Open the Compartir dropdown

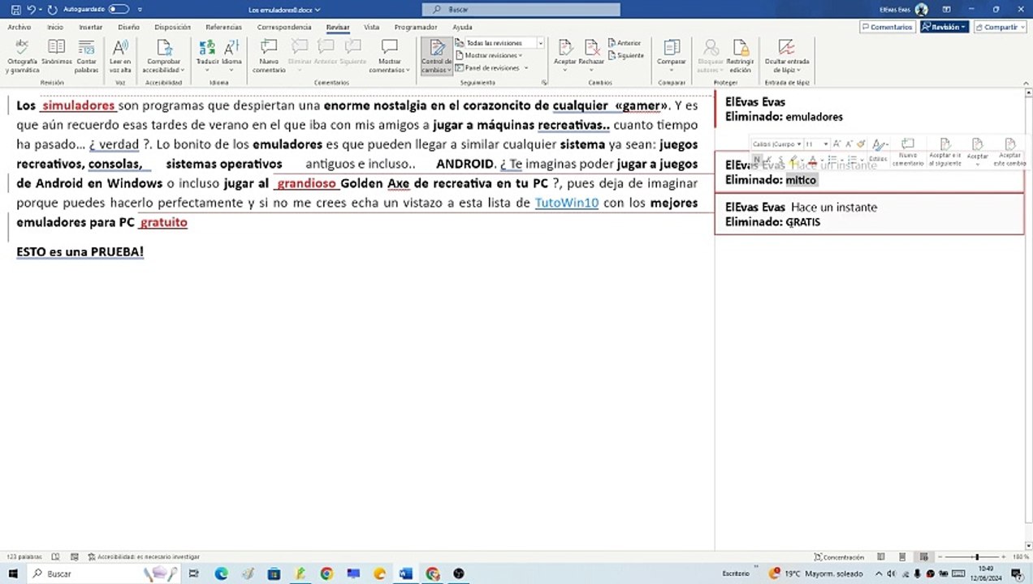(x=1001, y=27)
